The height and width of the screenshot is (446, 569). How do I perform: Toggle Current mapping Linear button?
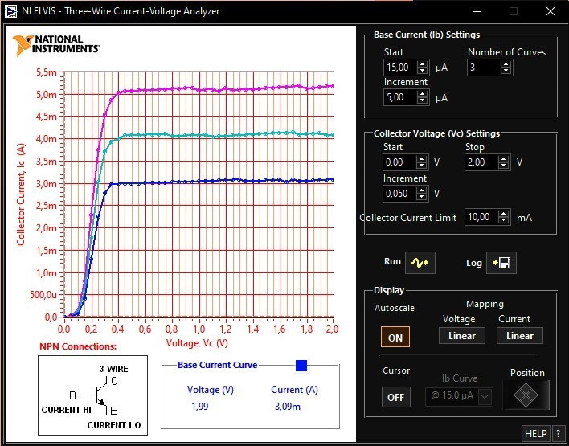520,336
